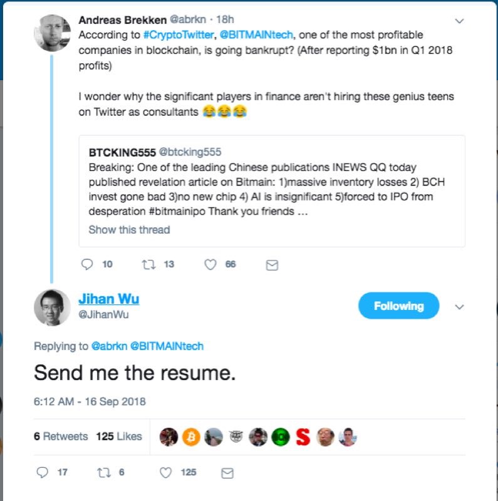Reply to Andreas Brekken's tweet
498x501 pixels.
88,264
